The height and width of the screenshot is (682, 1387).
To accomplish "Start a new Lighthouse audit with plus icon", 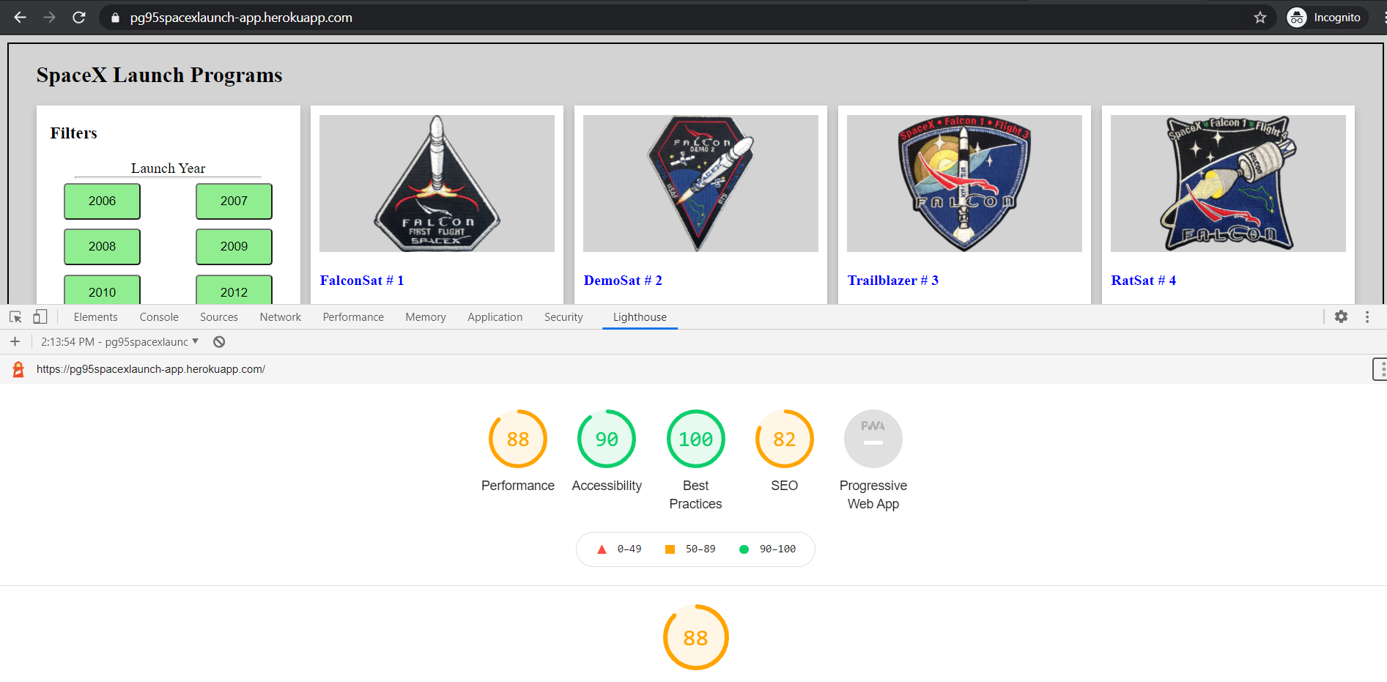I will click(15, 341).
